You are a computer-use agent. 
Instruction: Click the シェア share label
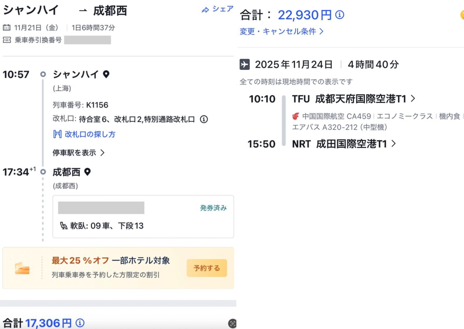click(223, 9)
